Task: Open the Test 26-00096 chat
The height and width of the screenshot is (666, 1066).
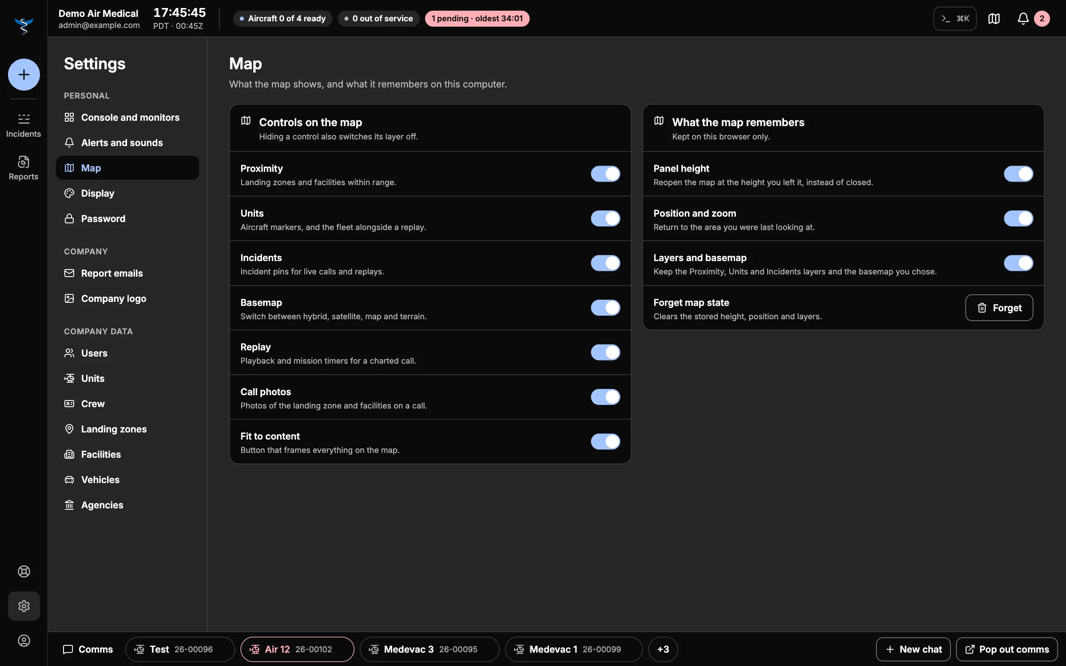Action: coord(180,649)
